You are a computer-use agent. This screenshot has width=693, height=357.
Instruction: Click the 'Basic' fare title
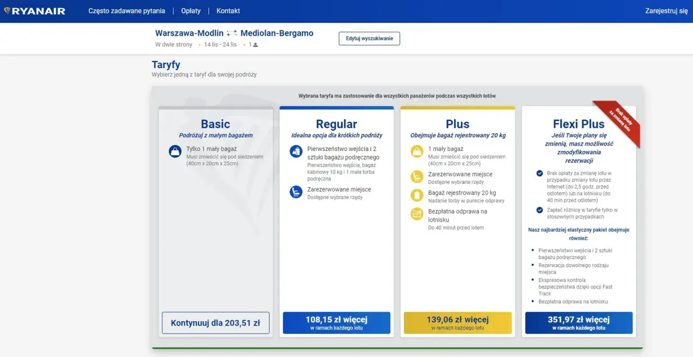pyautogui.click(x=215, y=124)
